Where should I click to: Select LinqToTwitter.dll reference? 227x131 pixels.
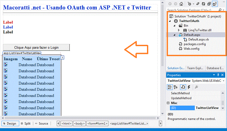200,30
